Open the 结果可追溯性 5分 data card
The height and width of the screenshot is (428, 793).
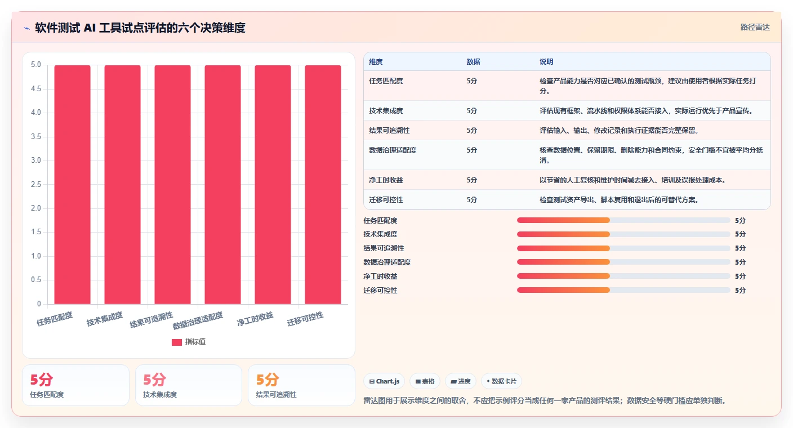point(301,385)
